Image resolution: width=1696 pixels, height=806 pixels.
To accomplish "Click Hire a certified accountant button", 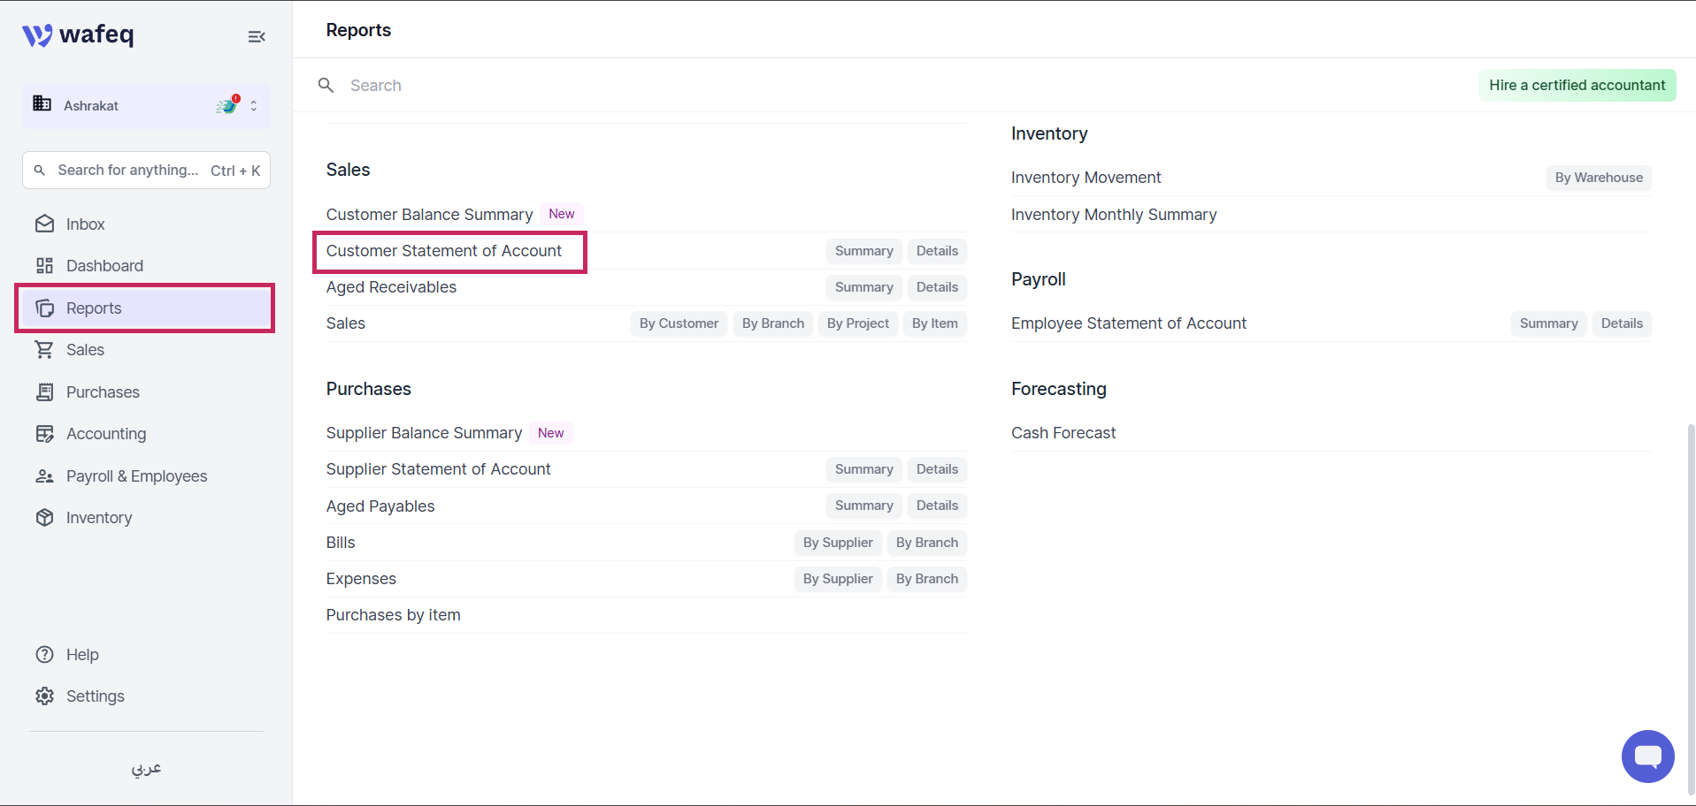I will pos(1577,85).
